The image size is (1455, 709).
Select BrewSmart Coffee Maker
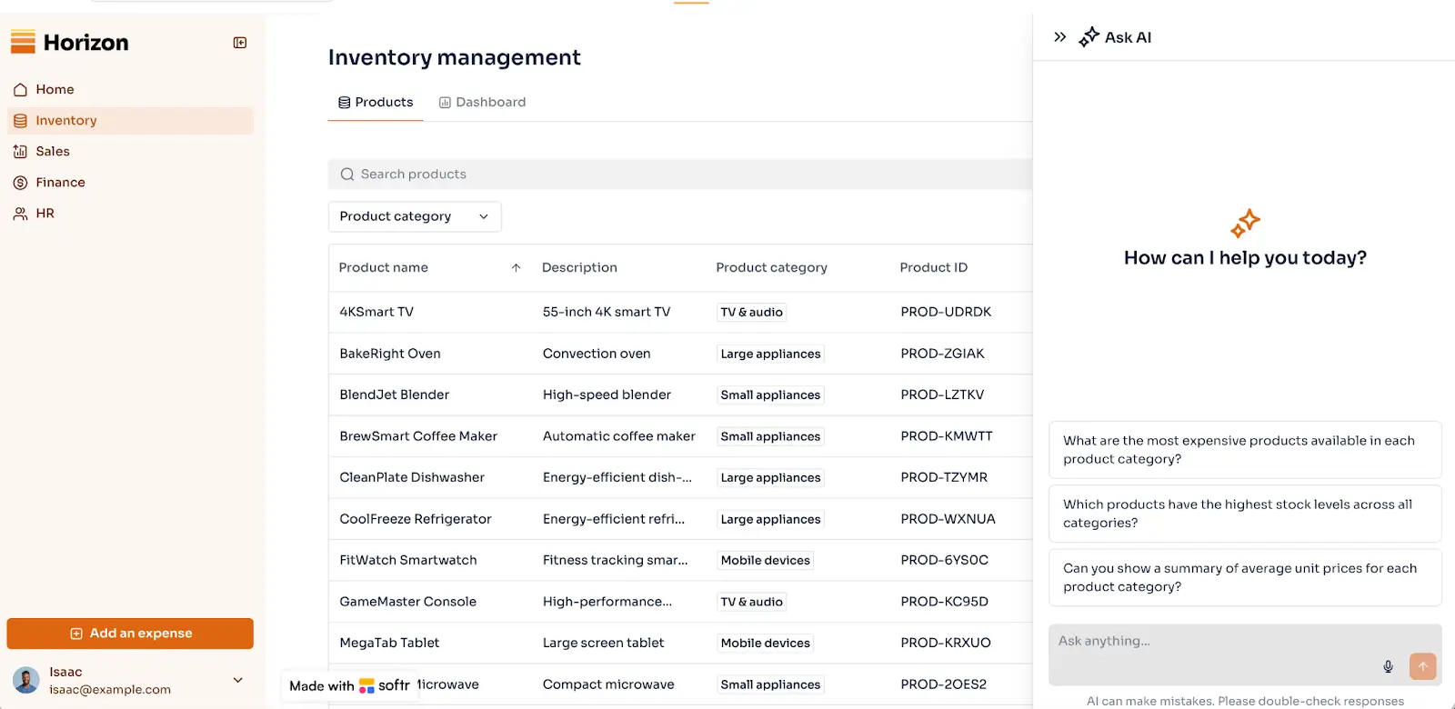coord(418,436)
